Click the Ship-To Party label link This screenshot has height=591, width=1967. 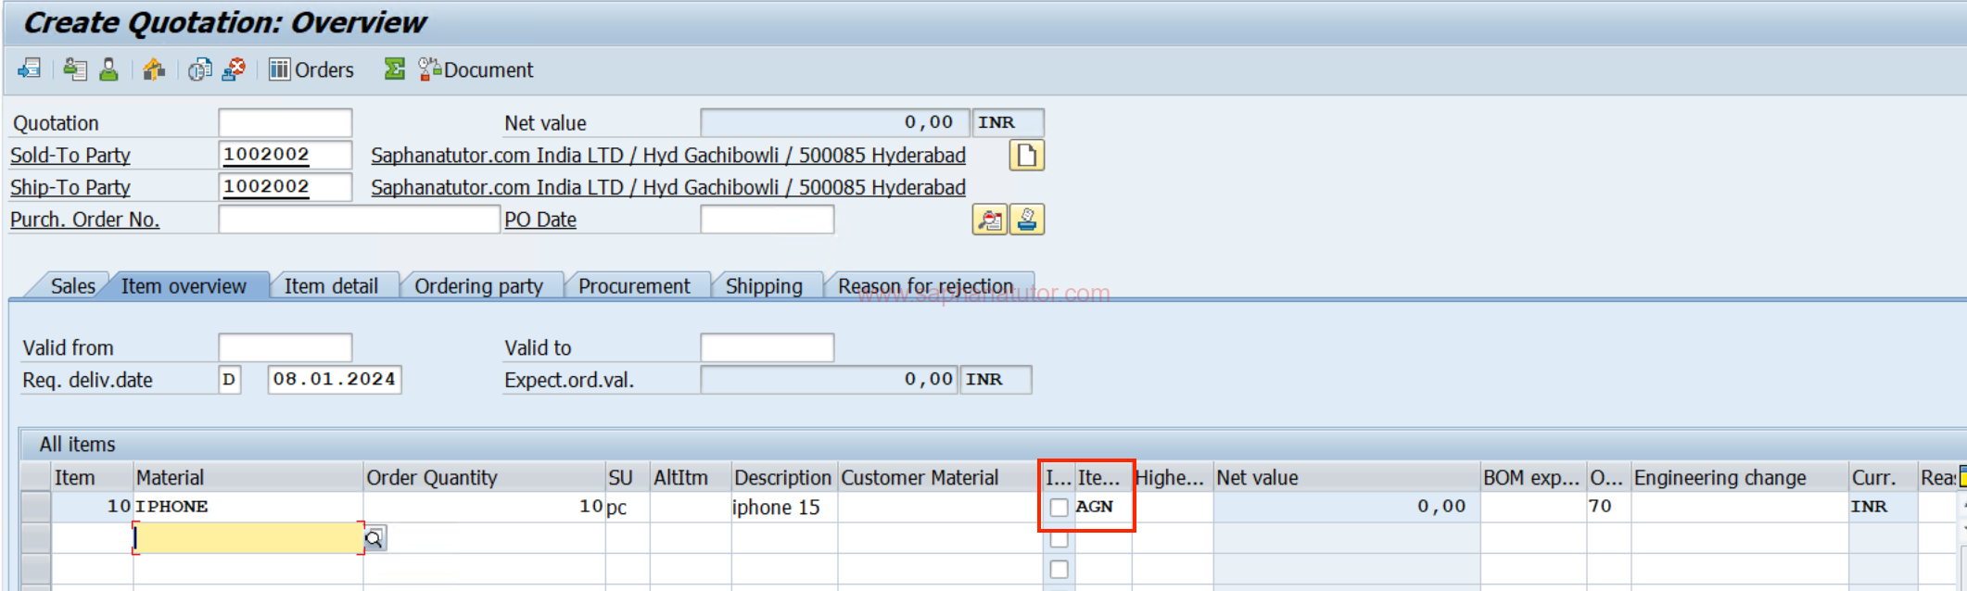point(70,187)
